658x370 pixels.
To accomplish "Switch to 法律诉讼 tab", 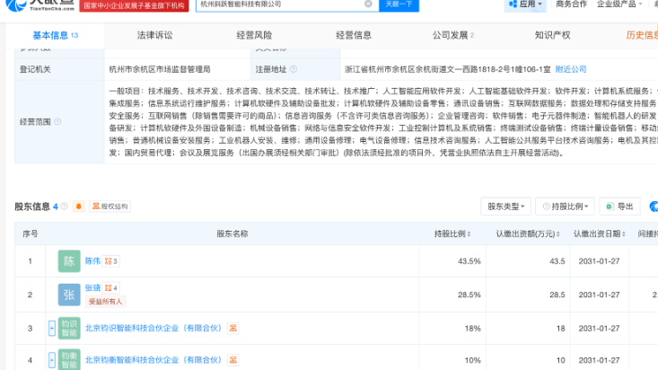I will (154, 35).
